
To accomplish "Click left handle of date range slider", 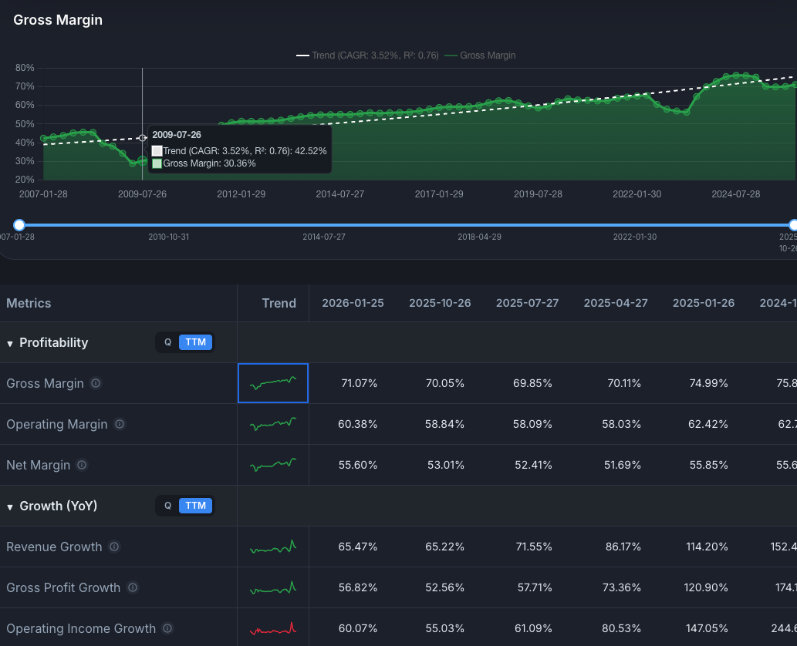I will [19, 225].
